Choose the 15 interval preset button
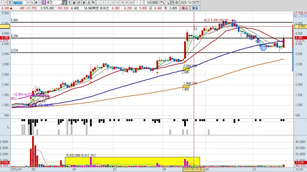307x172 pixels. tap(118, 3)
